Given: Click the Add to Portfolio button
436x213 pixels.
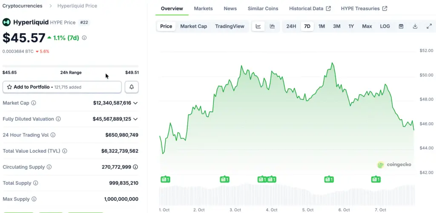Looking at the screenshot, I should click(62, 87).
